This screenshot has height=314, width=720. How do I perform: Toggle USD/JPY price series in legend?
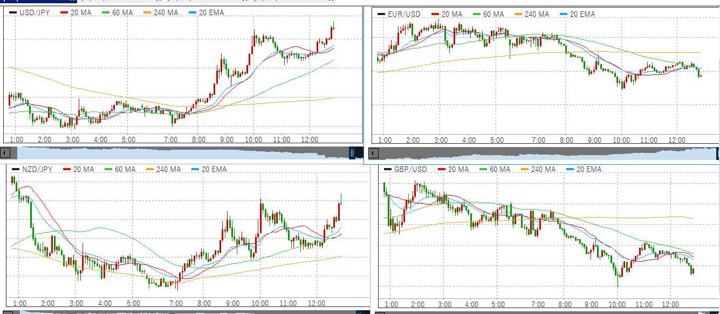click(x=30, y=12)
